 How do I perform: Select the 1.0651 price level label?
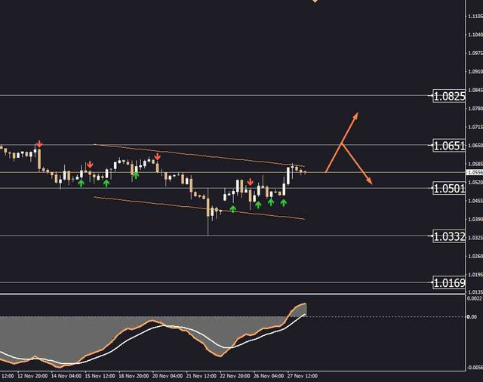(x=449, y=146)
